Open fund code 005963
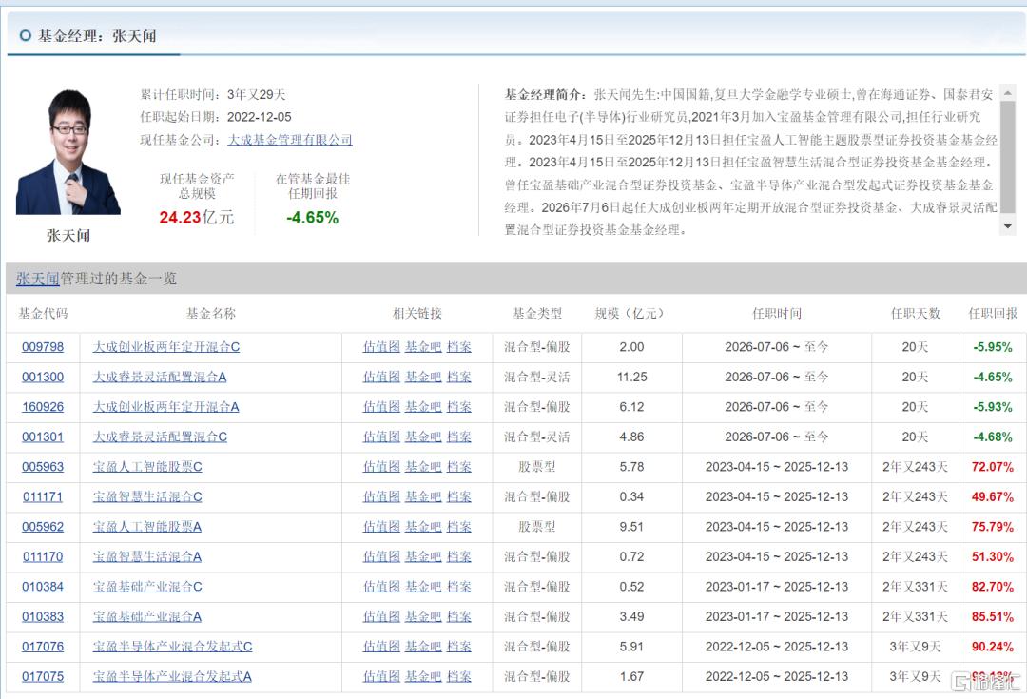The height and width of the screenshot is (699, 1027). coord(43,467)
